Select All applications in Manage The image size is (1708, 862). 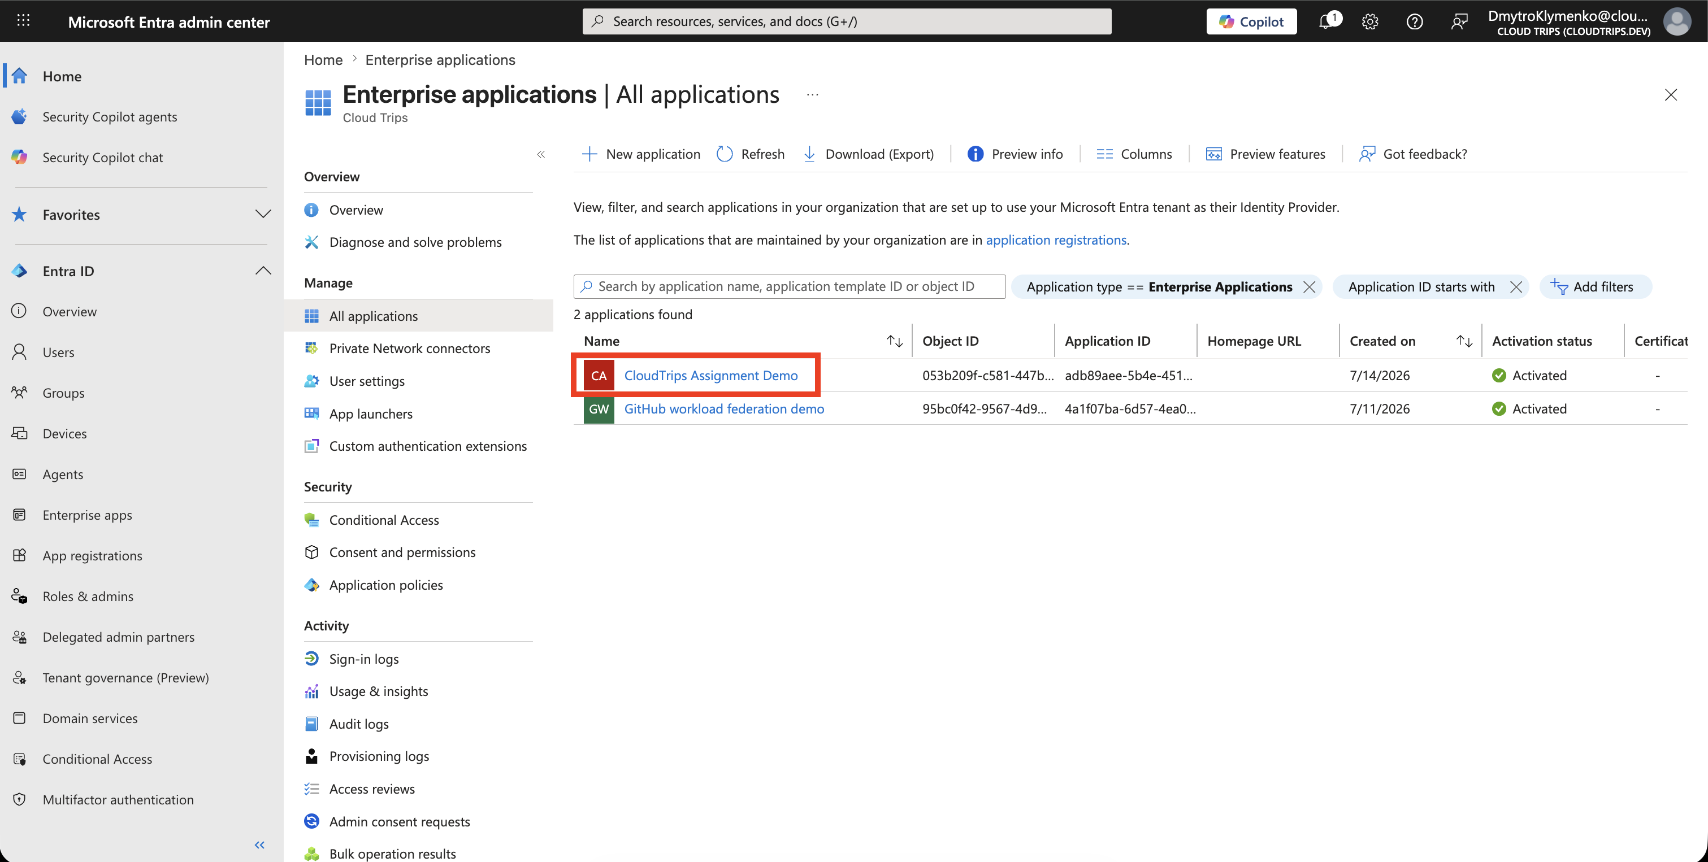(x=373, y=316)
